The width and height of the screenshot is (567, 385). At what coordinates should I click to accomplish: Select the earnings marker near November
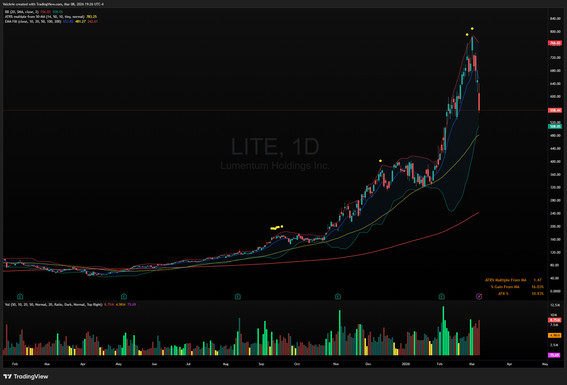(338, 296)
